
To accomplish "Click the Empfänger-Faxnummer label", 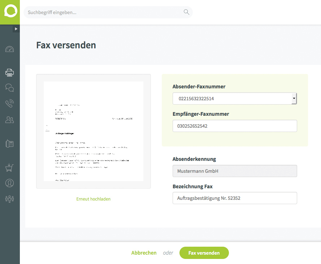I will pyautogui.click(x=201, y=114).
